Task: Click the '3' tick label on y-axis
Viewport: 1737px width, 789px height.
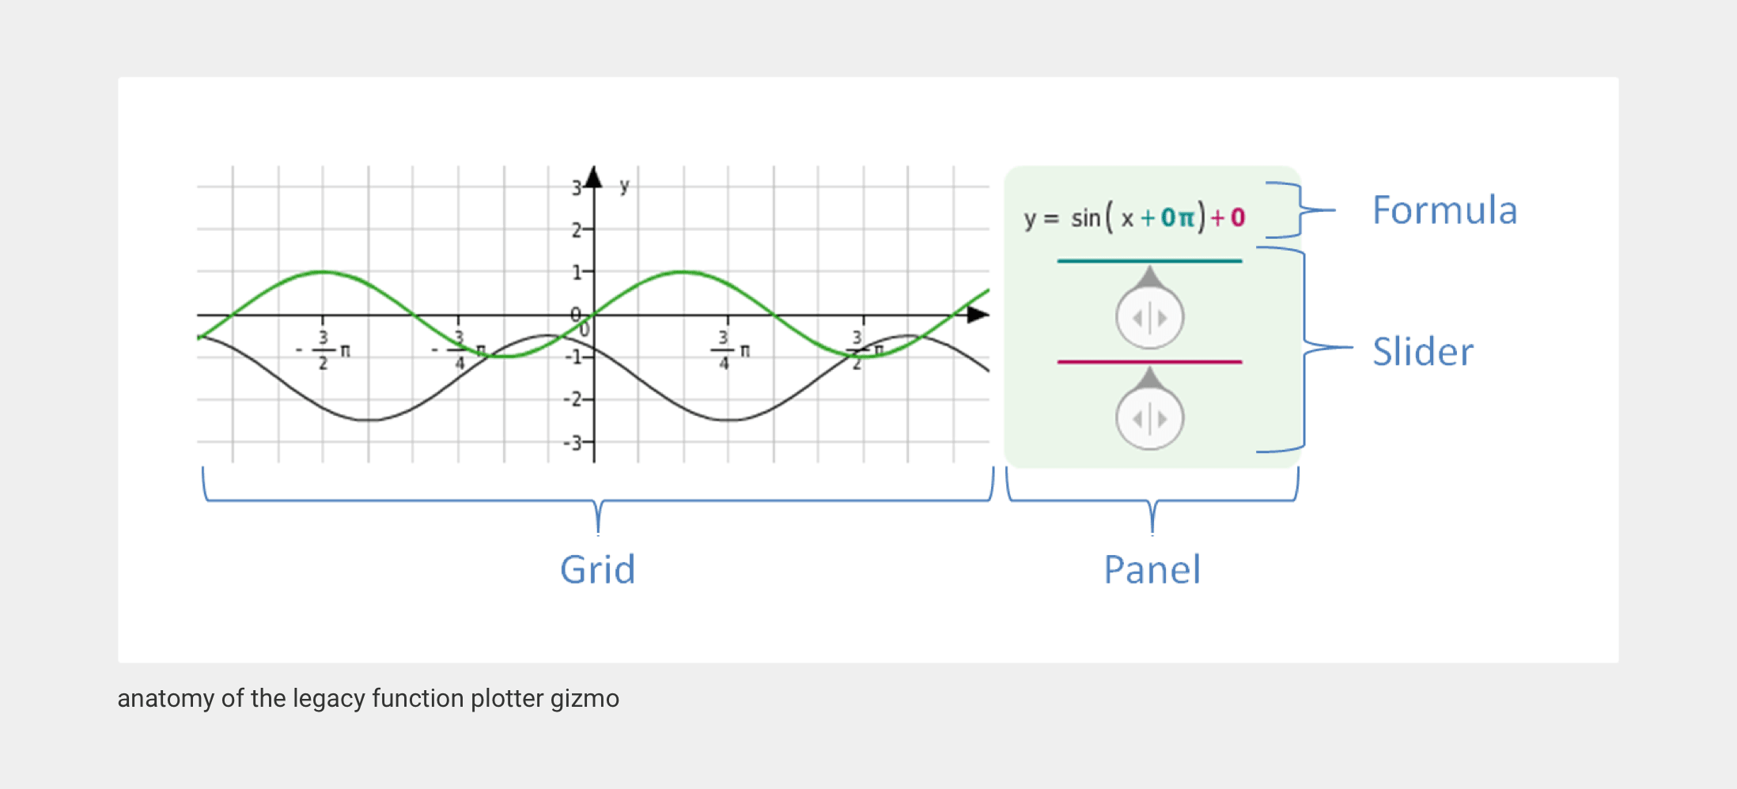Action: coord(577,188)
